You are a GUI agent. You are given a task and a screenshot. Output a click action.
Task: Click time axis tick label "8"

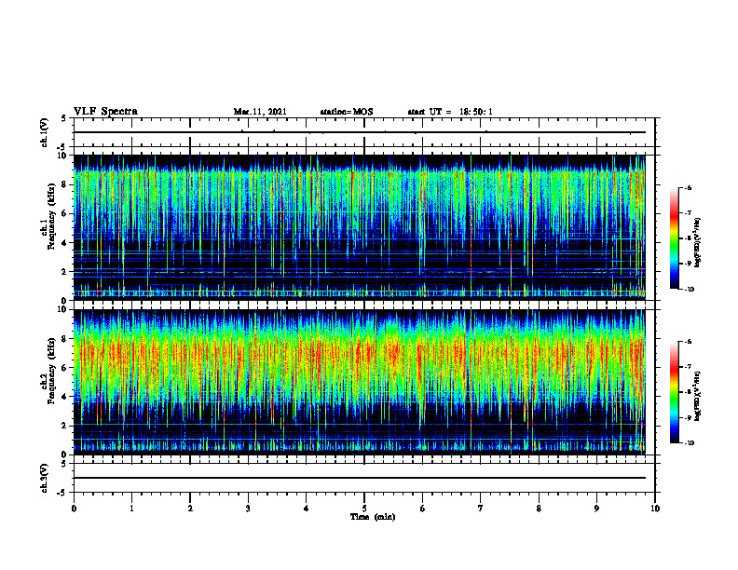tap(539, 509)
